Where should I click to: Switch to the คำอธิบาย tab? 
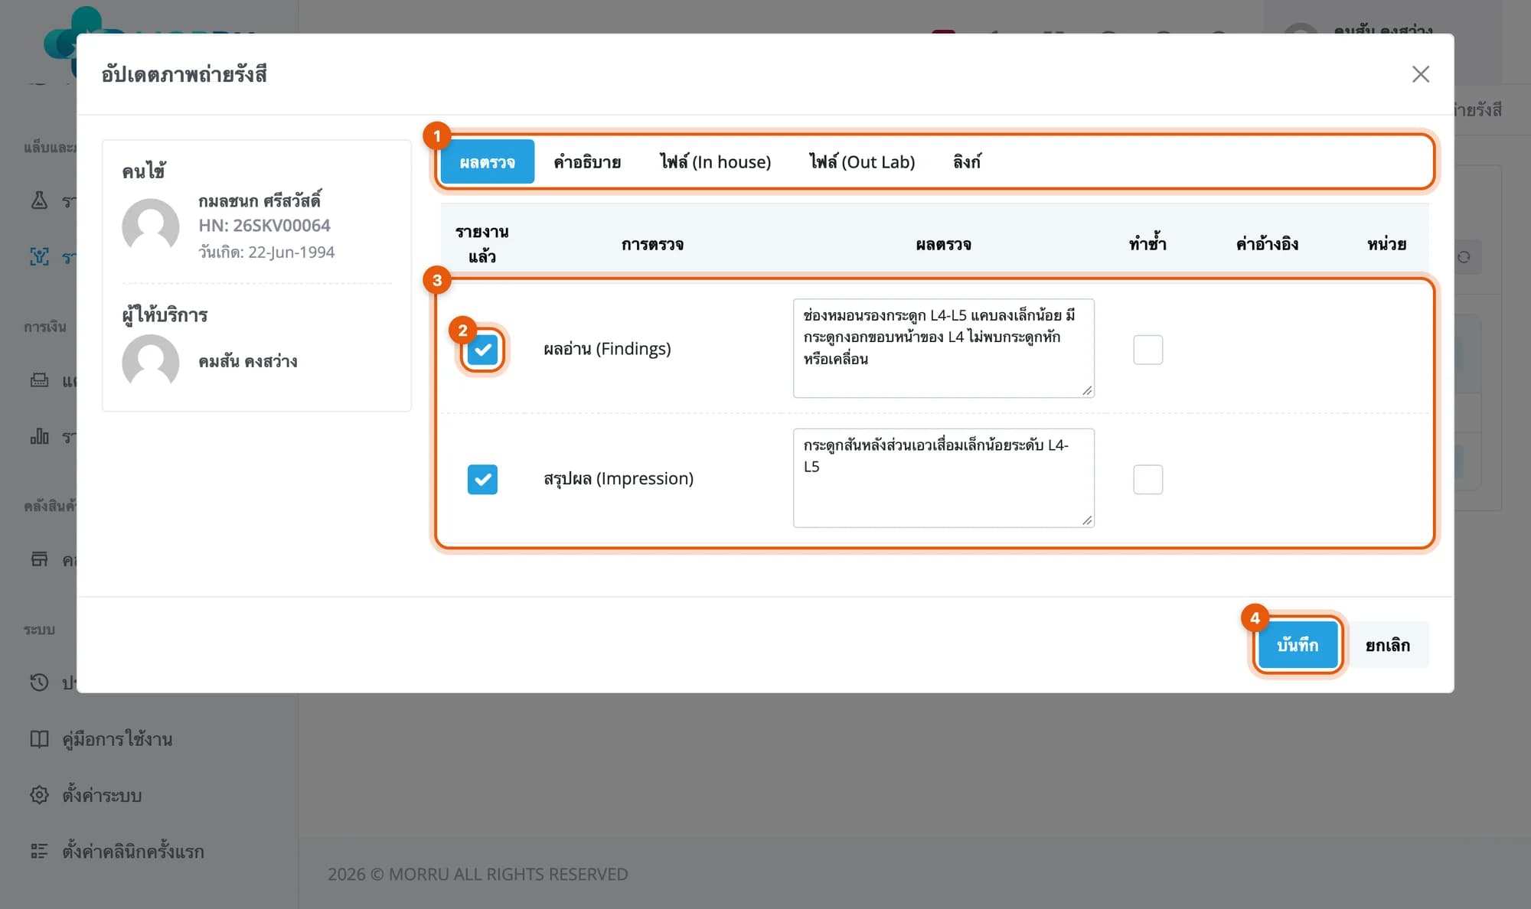(x=587, y=162)
